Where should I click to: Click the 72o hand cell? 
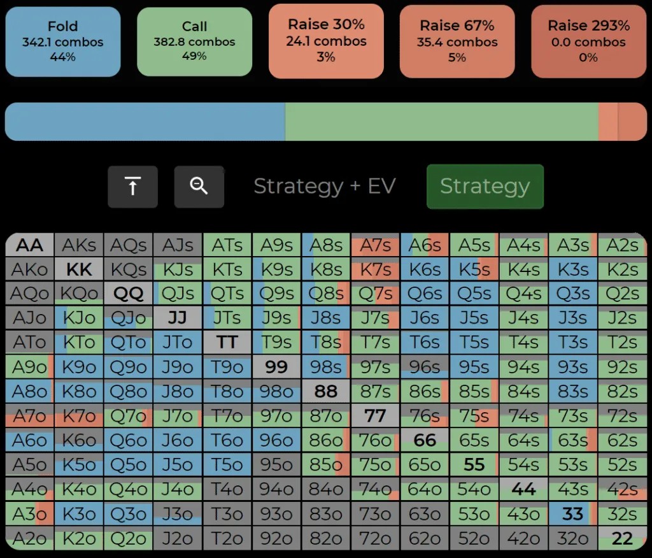375,539
